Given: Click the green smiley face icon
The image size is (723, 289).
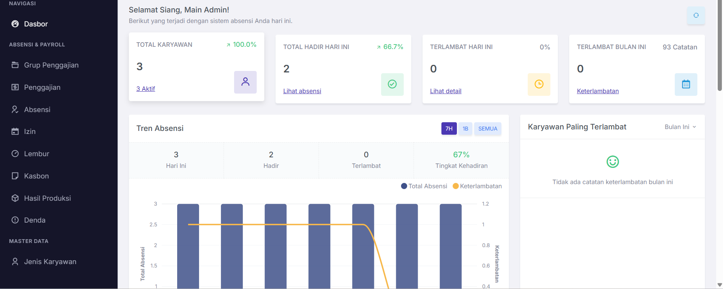Looking at the screenshot, I should pos(613,162).
